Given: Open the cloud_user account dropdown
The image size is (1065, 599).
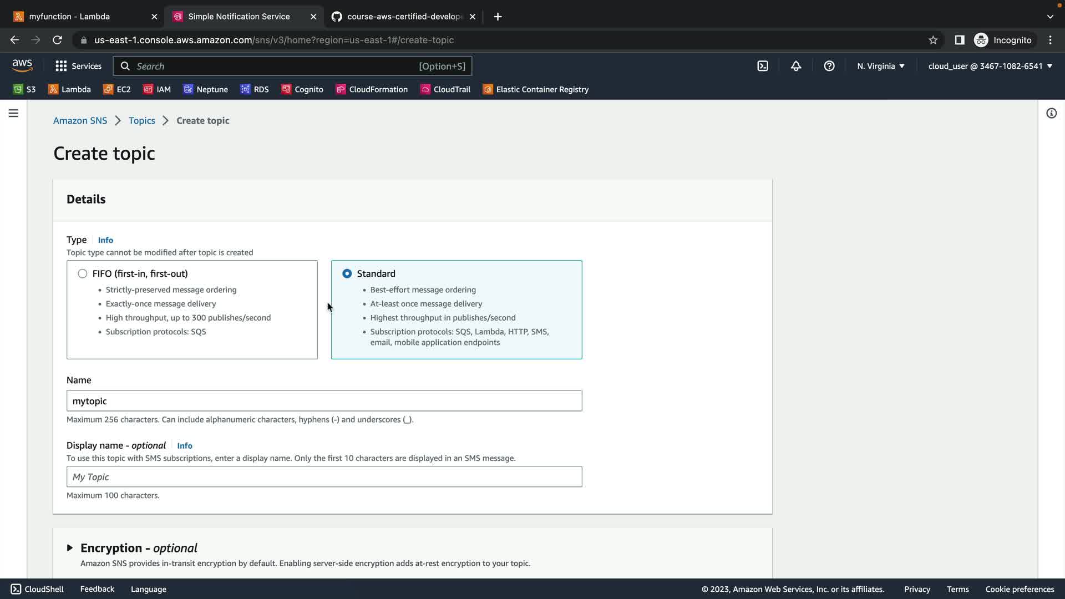Looking at the screenshot, I should pos(990,66).
